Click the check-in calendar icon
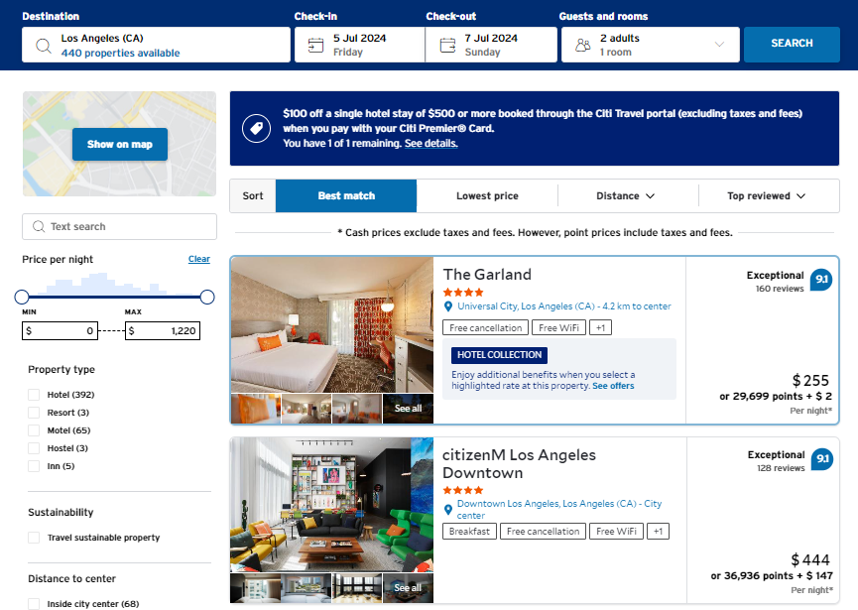The width and height of the screenshot is (858, 610). tap(315, 45)
